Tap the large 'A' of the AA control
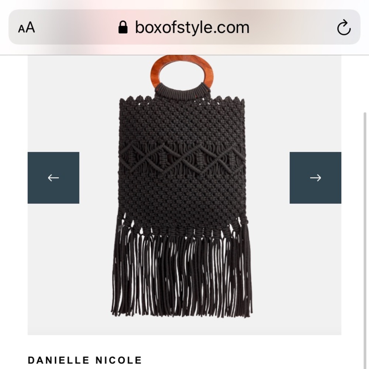 pos(30,27)
